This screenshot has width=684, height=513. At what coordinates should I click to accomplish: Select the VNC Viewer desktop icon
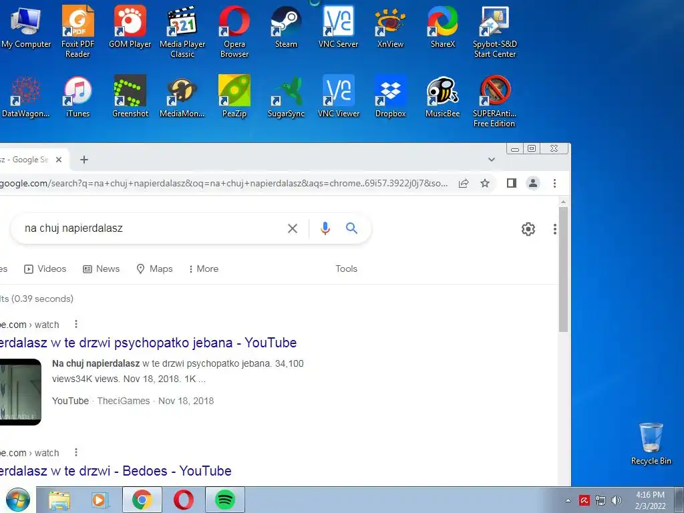click(339, 96)
